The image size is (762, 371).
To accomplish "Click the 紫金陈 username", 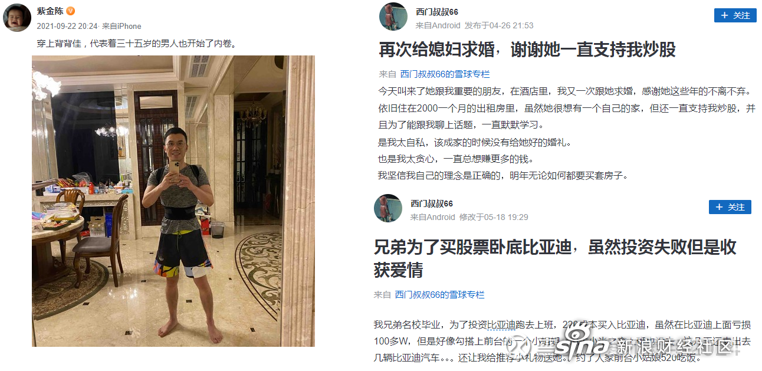I will click(50, 11).
